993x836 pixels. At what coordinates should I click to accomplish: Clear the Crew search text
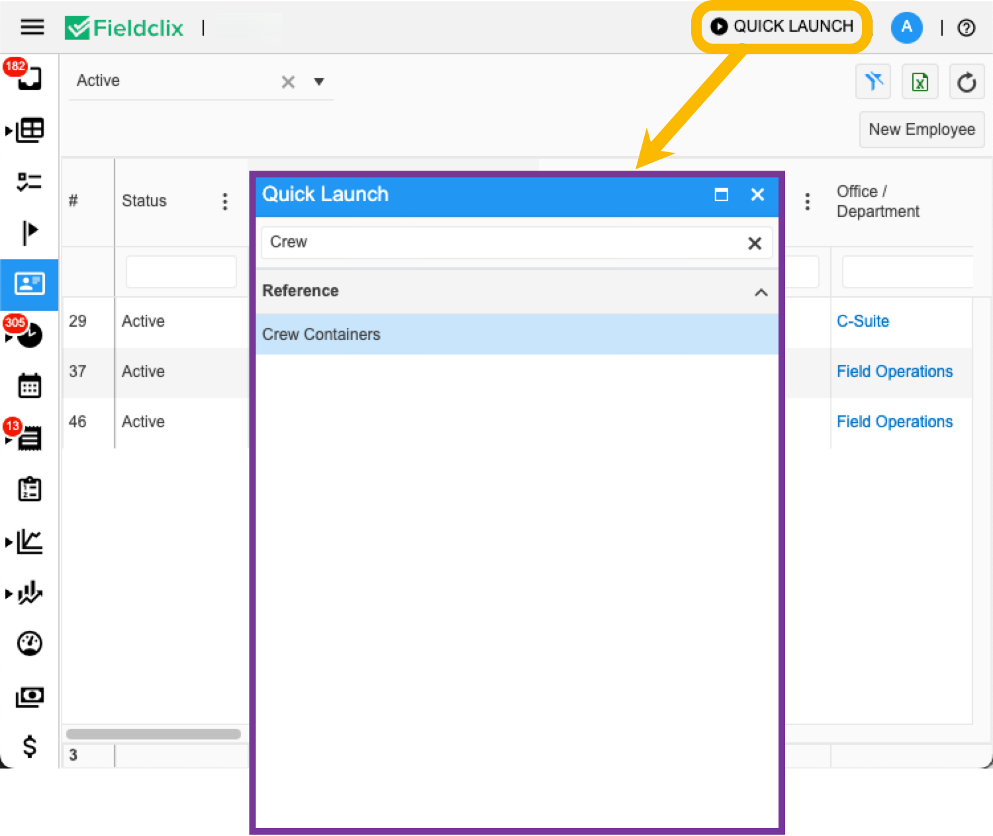point(755,243)
